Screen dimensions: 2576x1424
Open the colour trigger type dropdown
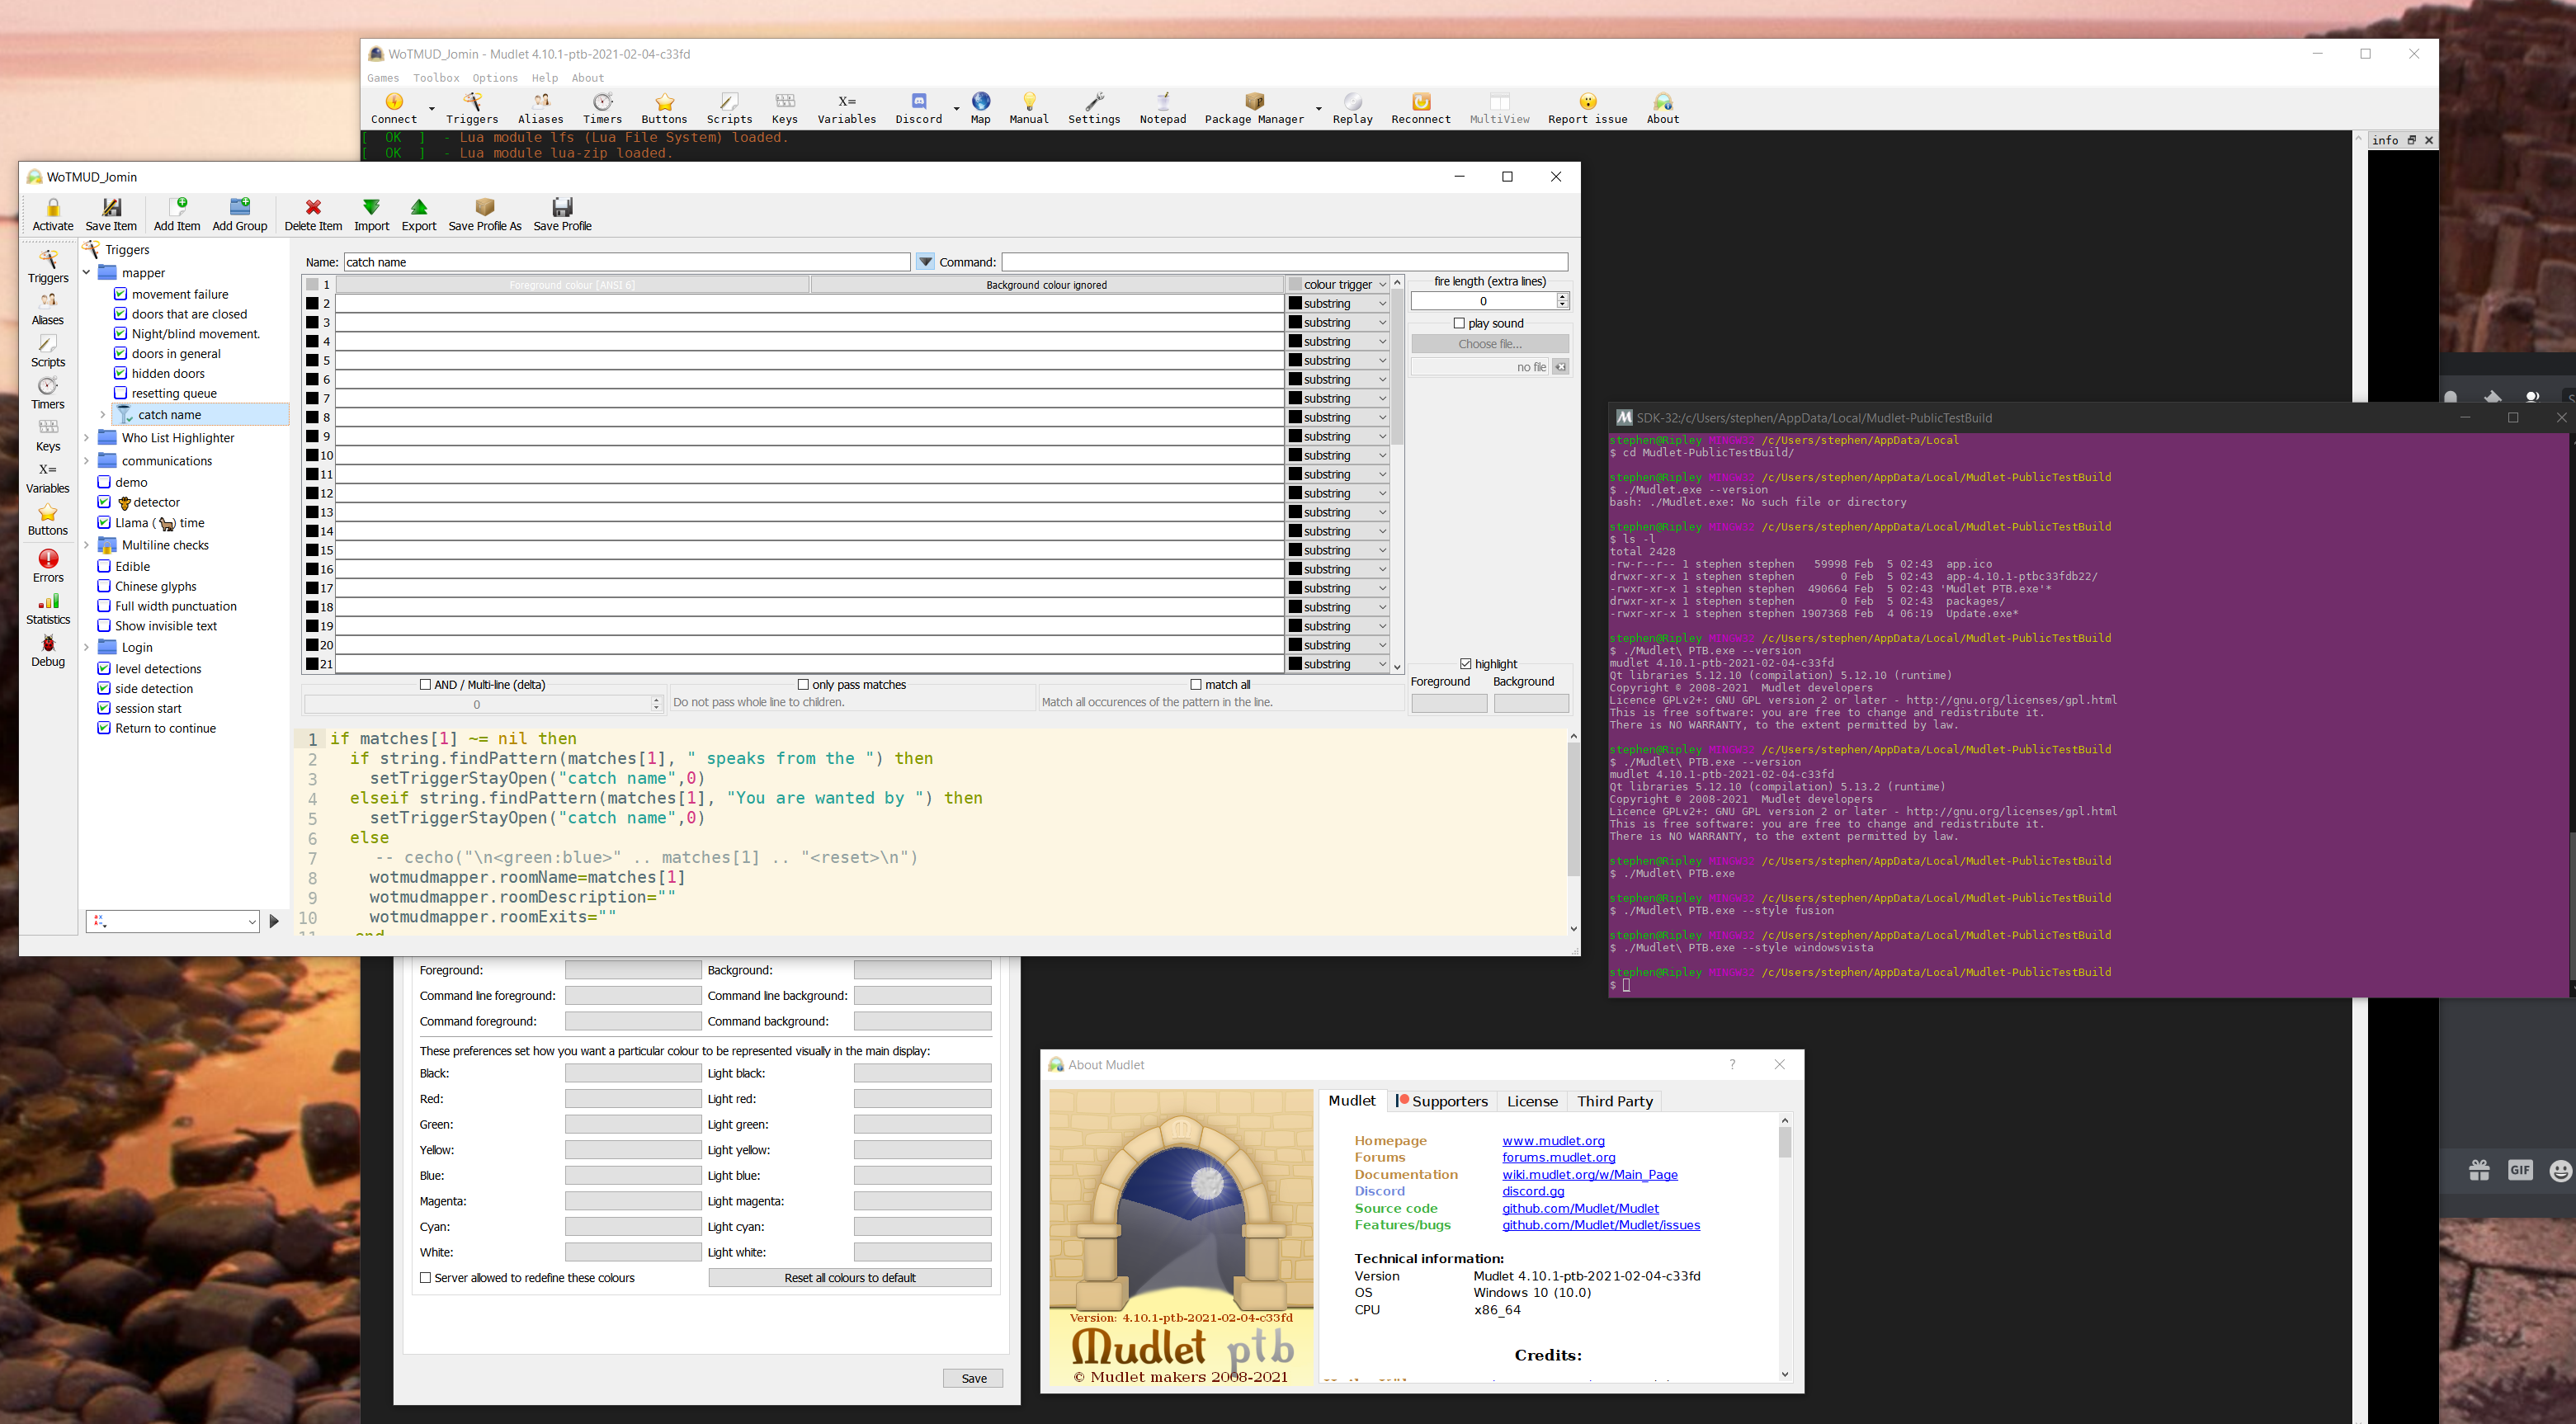1338,285
